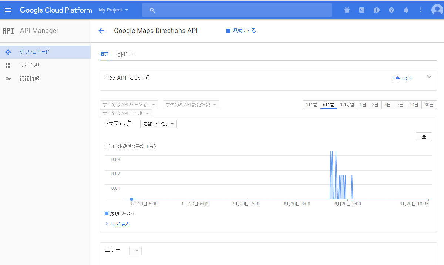This screenshot has width=444, height=265.
Task: Select the 12時間 time range
Action: (x=347, y=105)
